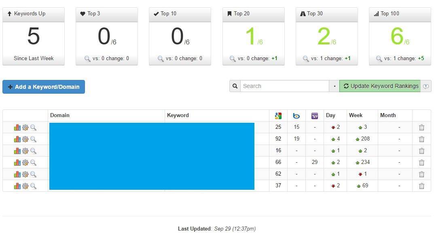Open dropdown toggle next to Search field
The image size is (434, 235).
point(334,86)
